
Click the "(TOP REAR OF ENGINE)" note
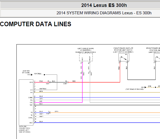pos(134,89)
